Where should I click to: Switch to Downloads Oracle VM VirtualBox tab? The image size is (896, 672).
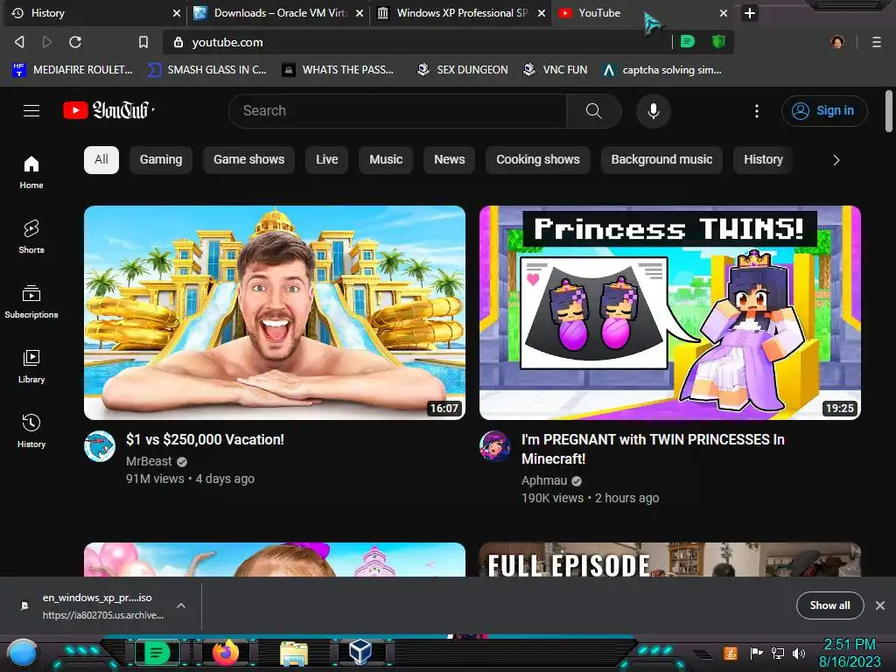point(279,12)
